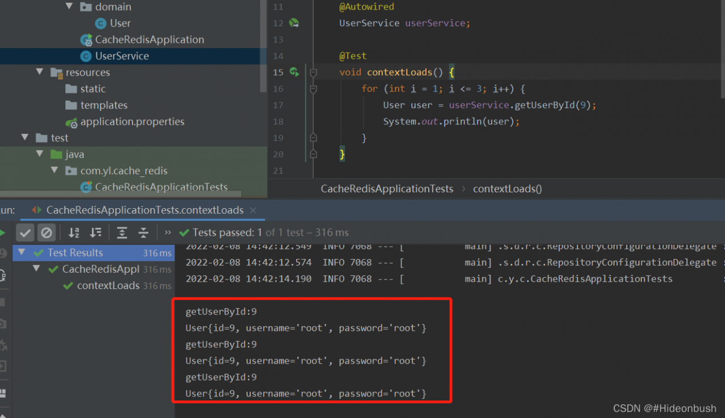Close the CacheRedisApplicationTests.contextLoads run tab
The image size is (725, 418).
[x=253, y=210]
